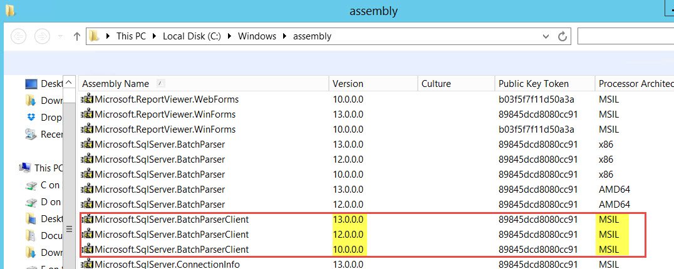Expand the arrow before 'This PC' in path
674x269 pixels.
108,36
